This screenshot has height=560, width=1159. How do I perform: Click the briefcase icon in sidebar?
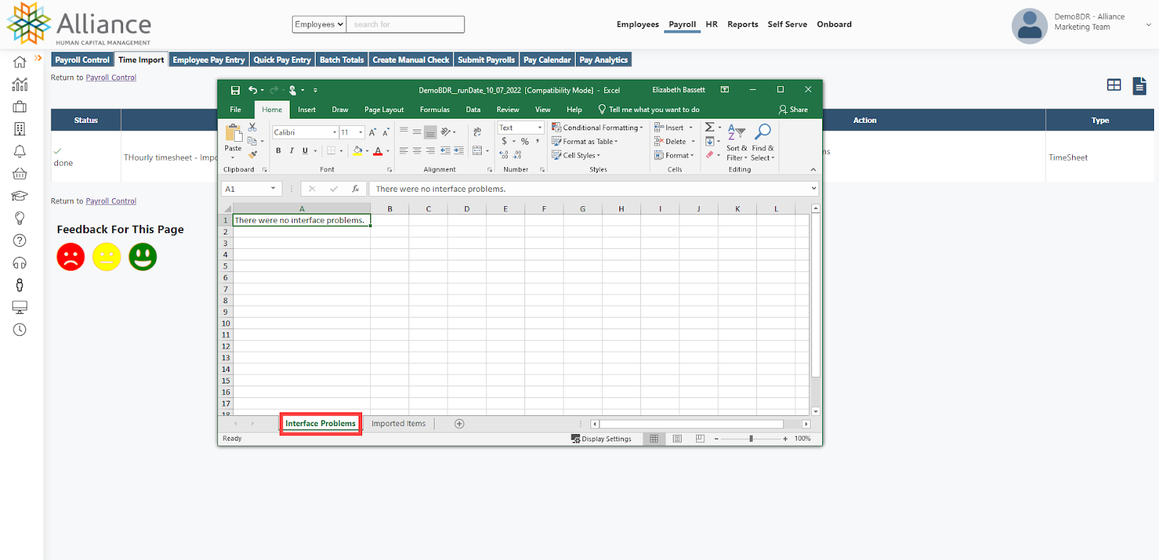click(x=20, y=107)
